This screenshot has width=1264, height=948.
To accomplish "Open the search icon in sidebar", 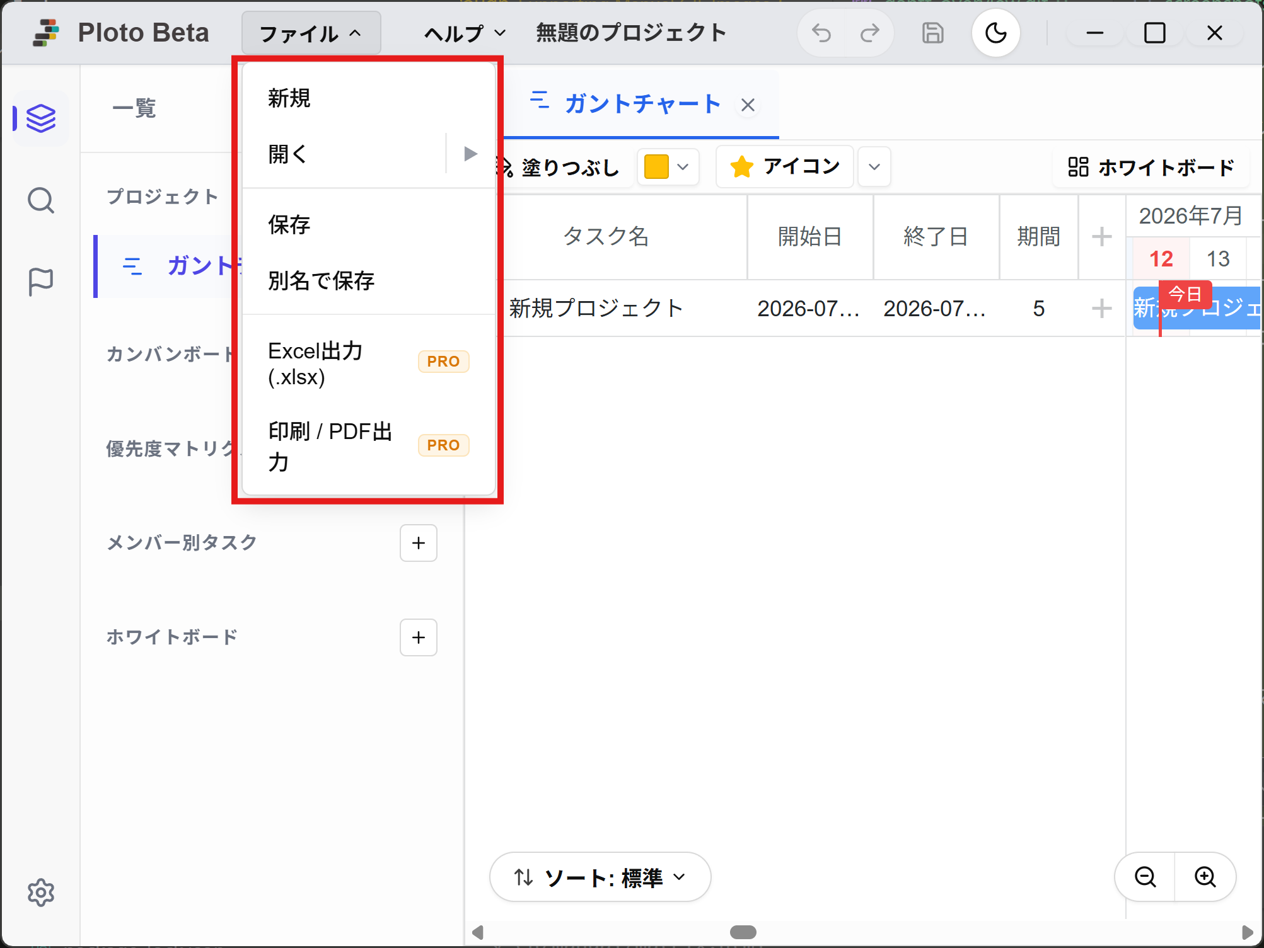I will click(41, 201).
